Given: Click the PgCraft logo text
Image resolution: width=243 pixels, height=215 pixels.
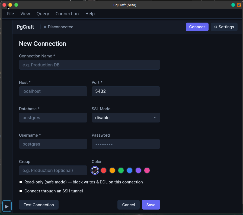Looking at the screenshot, I should click(x=25, y=27).
